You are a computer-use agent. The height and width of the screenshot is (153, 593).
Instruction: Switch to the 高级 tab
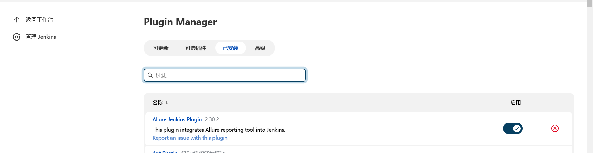[260, 48]
